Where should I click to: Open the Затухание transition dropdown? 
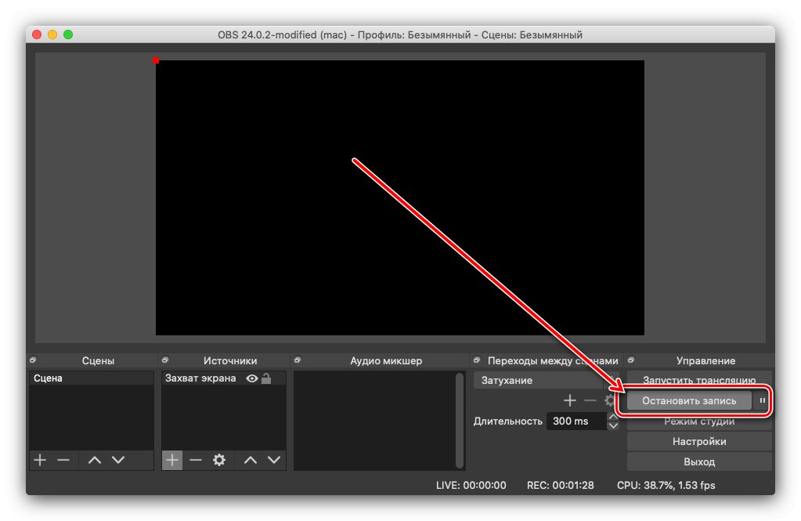pos(546,381)
